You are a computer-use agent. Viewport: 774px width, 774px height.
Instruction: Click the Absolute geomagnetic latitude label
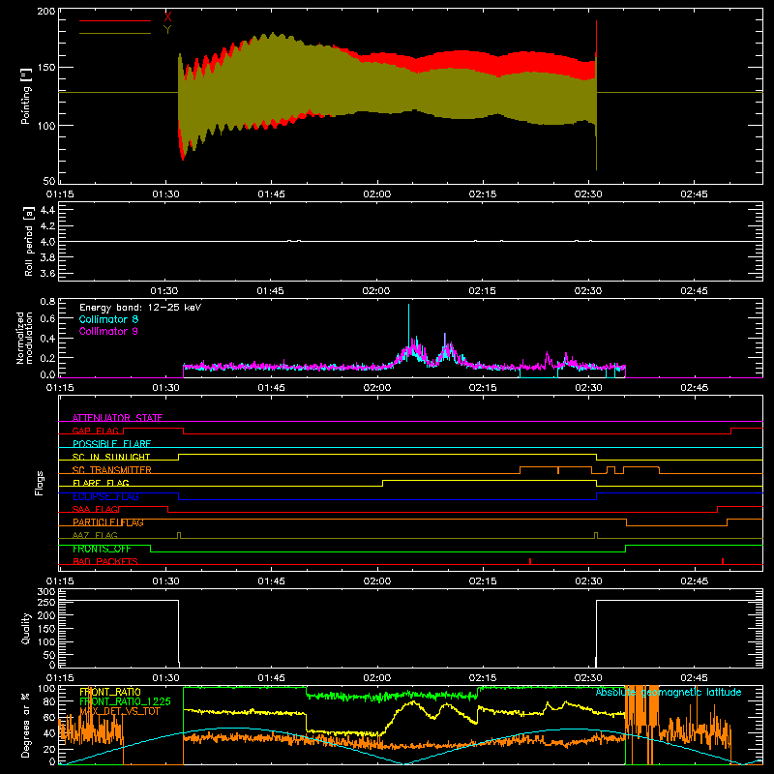click(x=669, y=692)
